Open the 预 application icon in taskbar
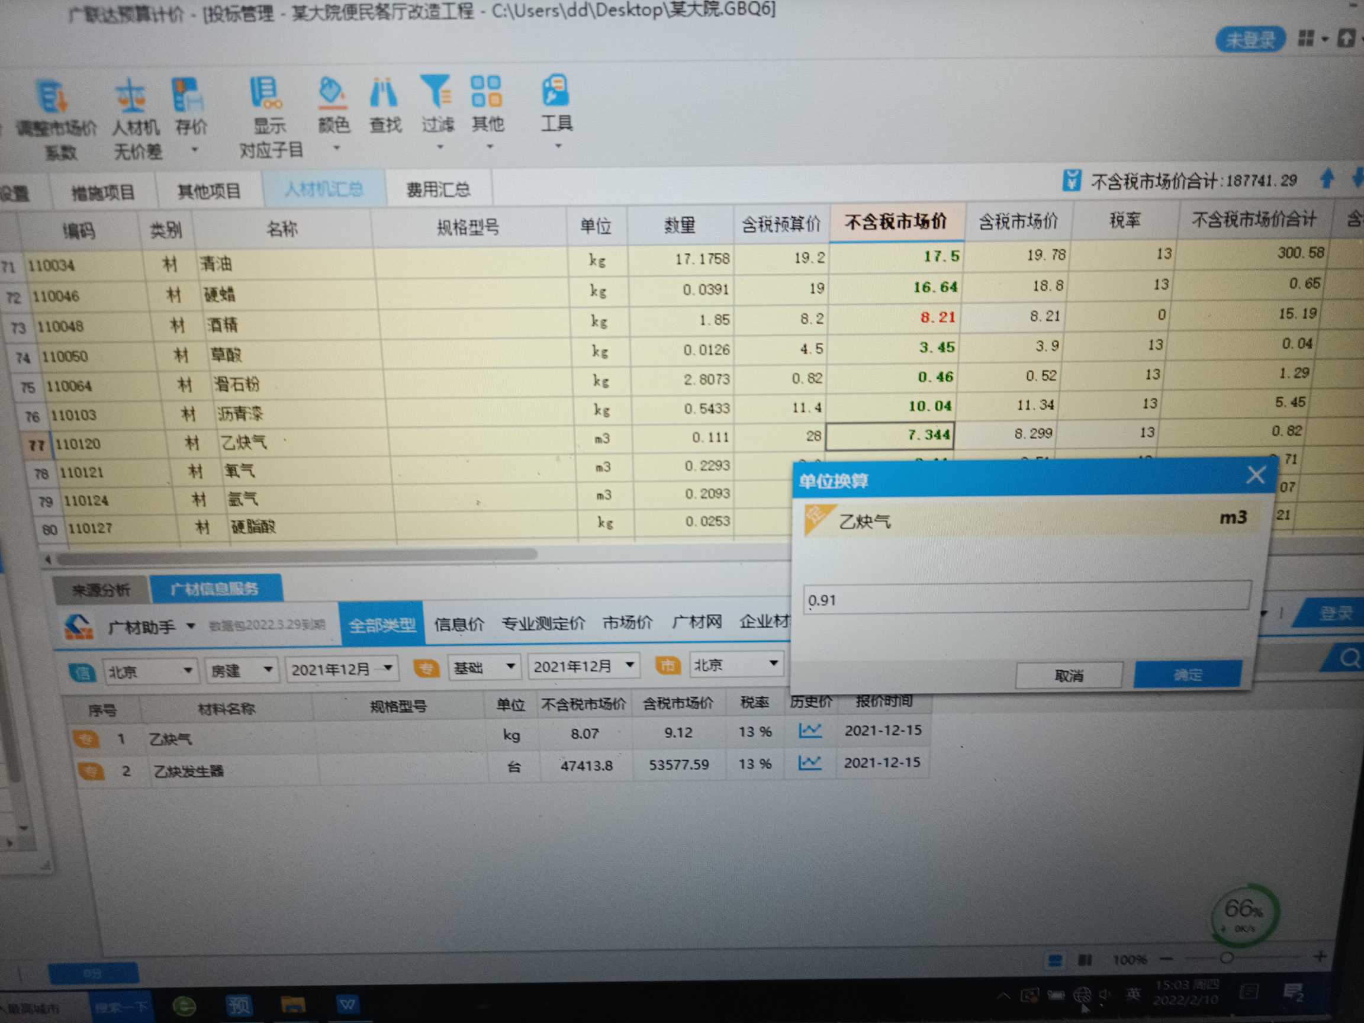The image size is (1364, 1023). pos(238,1006)
